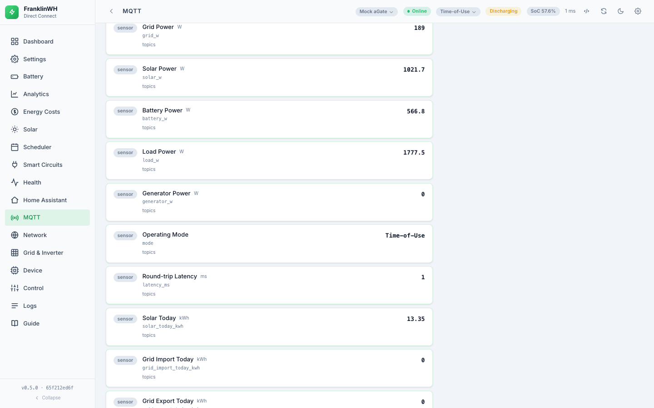The width and height of the screenshot is (654, 408).
Task: Click the Discharging status badge
Action: (503, 11)
